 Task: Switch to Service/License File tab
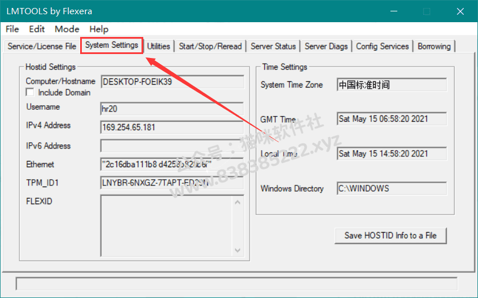[41, 47]
